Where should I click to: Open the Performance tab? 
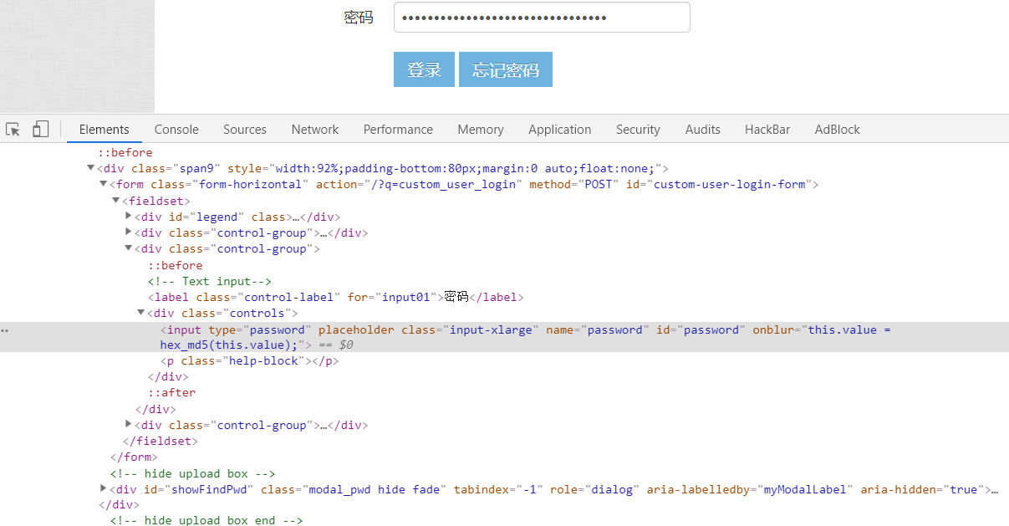[x=398, y=130]
